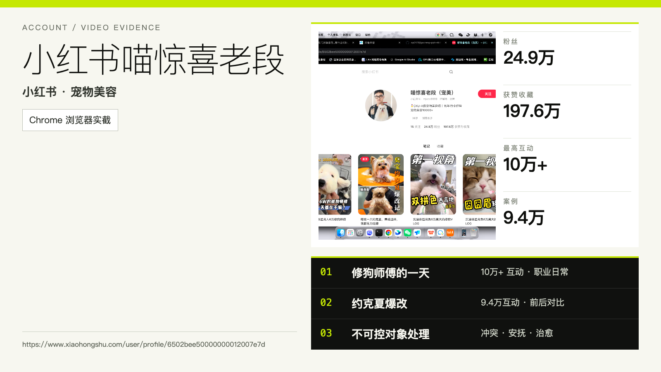Switch to the 抖音 browser tab

pyautogui.click(x=380, y=43)
